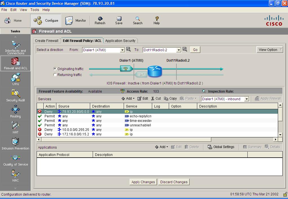Select the Permit unreachable rule row

(x=157, y=125)
